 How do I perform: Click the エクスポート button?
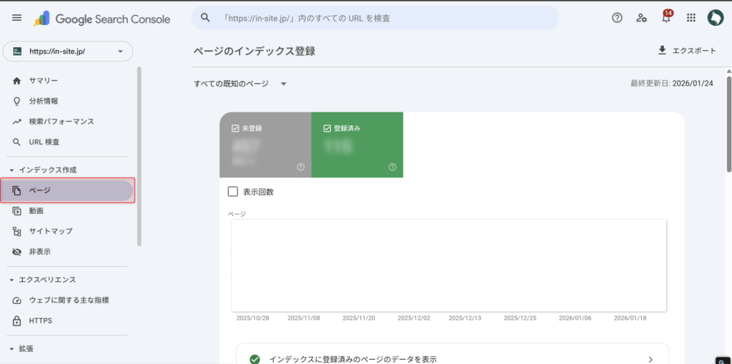point(687,51)
